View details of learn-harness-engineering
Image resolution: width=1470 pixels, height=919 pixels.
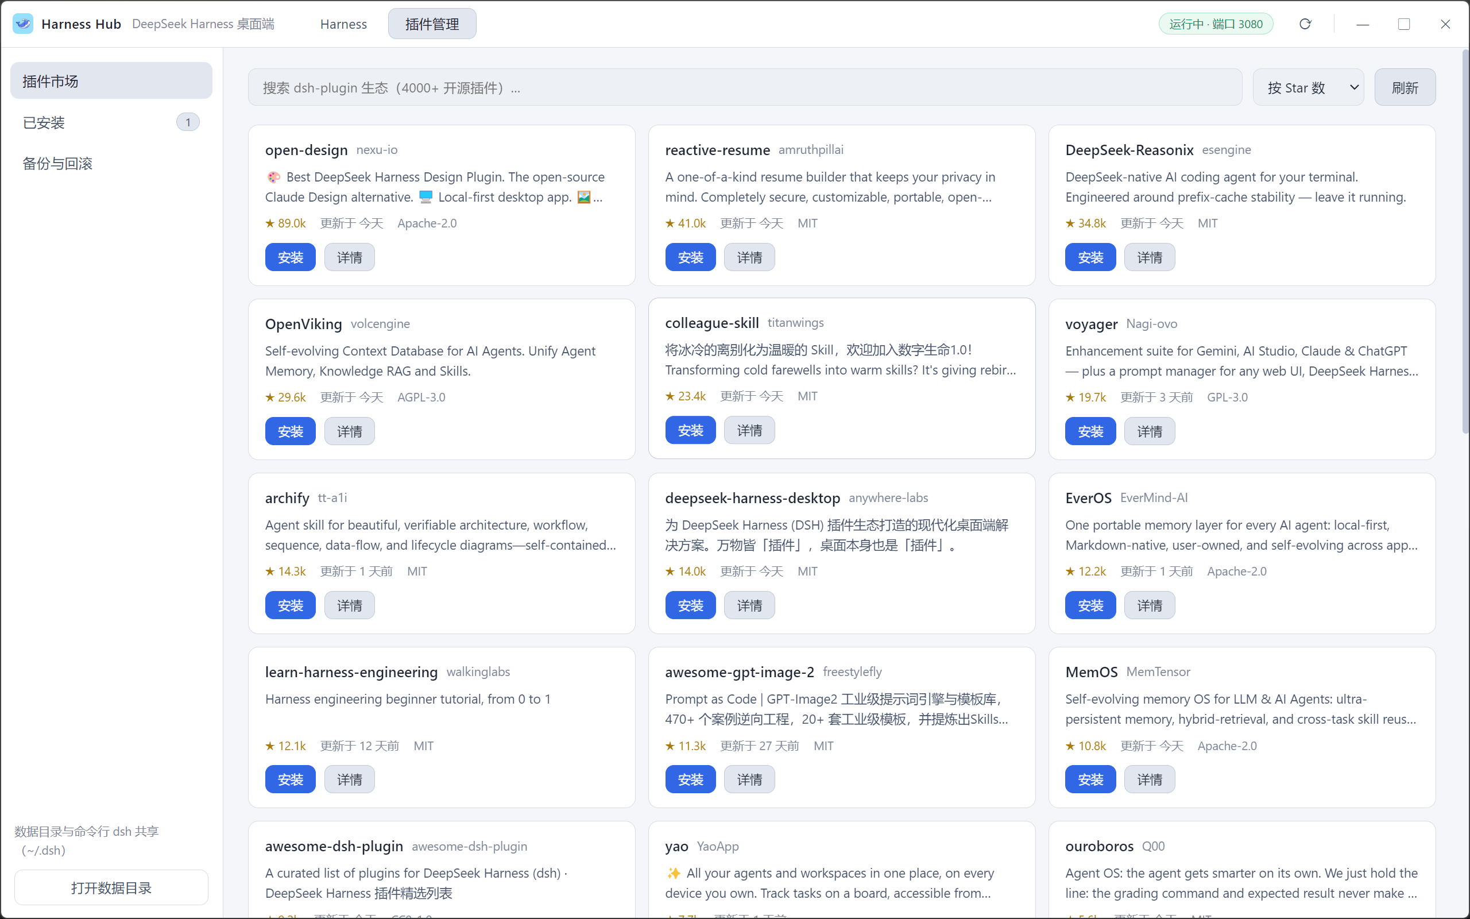pos(349,779)
